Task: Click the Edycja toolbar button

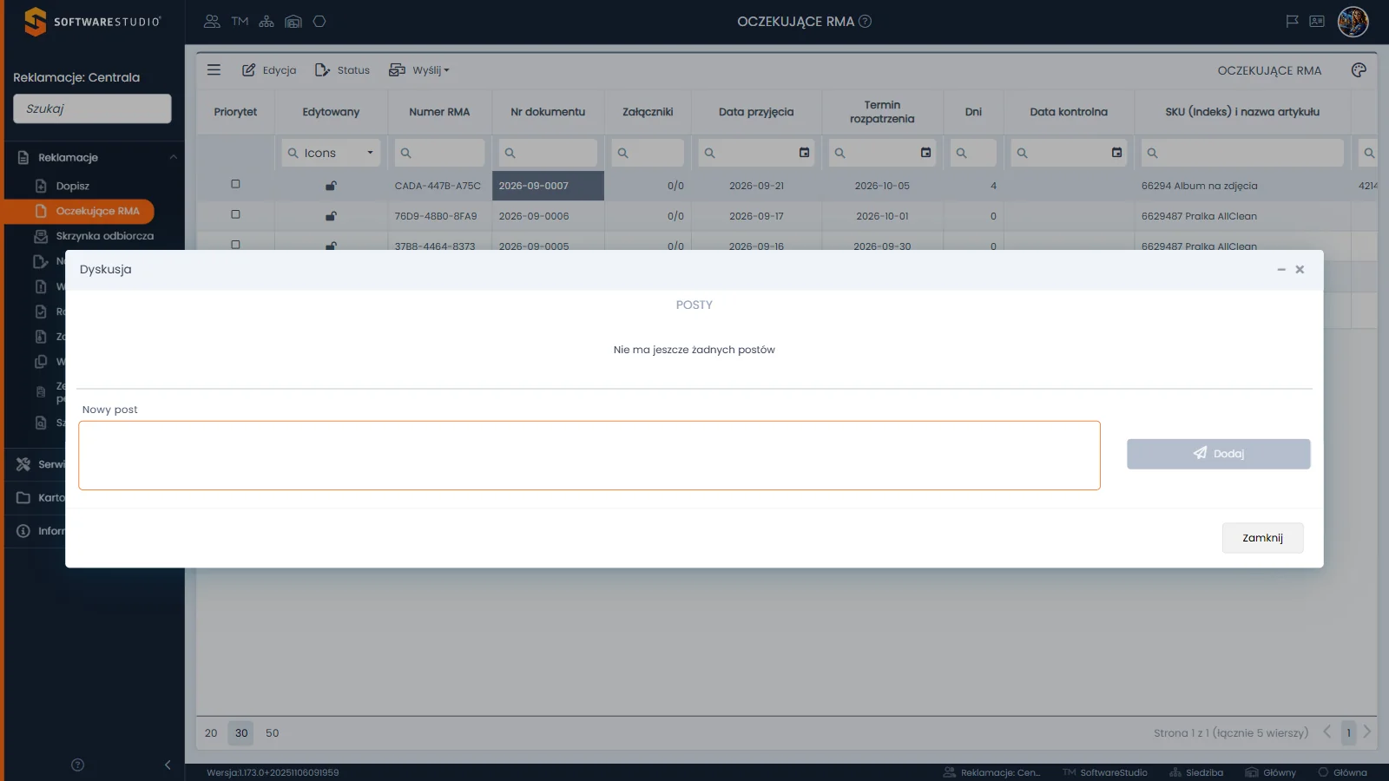Action: [268, 70]
